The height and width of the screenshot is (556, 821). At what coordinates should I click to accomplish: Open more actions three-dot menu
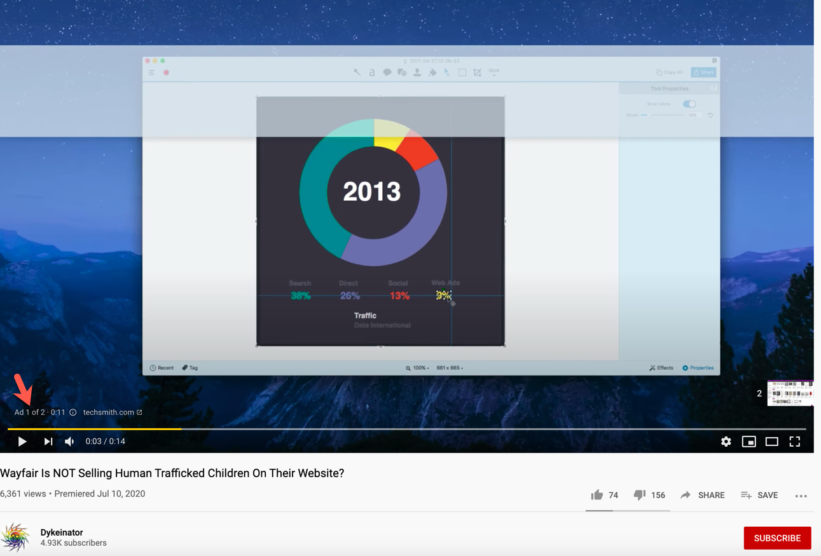click(x=801, y=496)
